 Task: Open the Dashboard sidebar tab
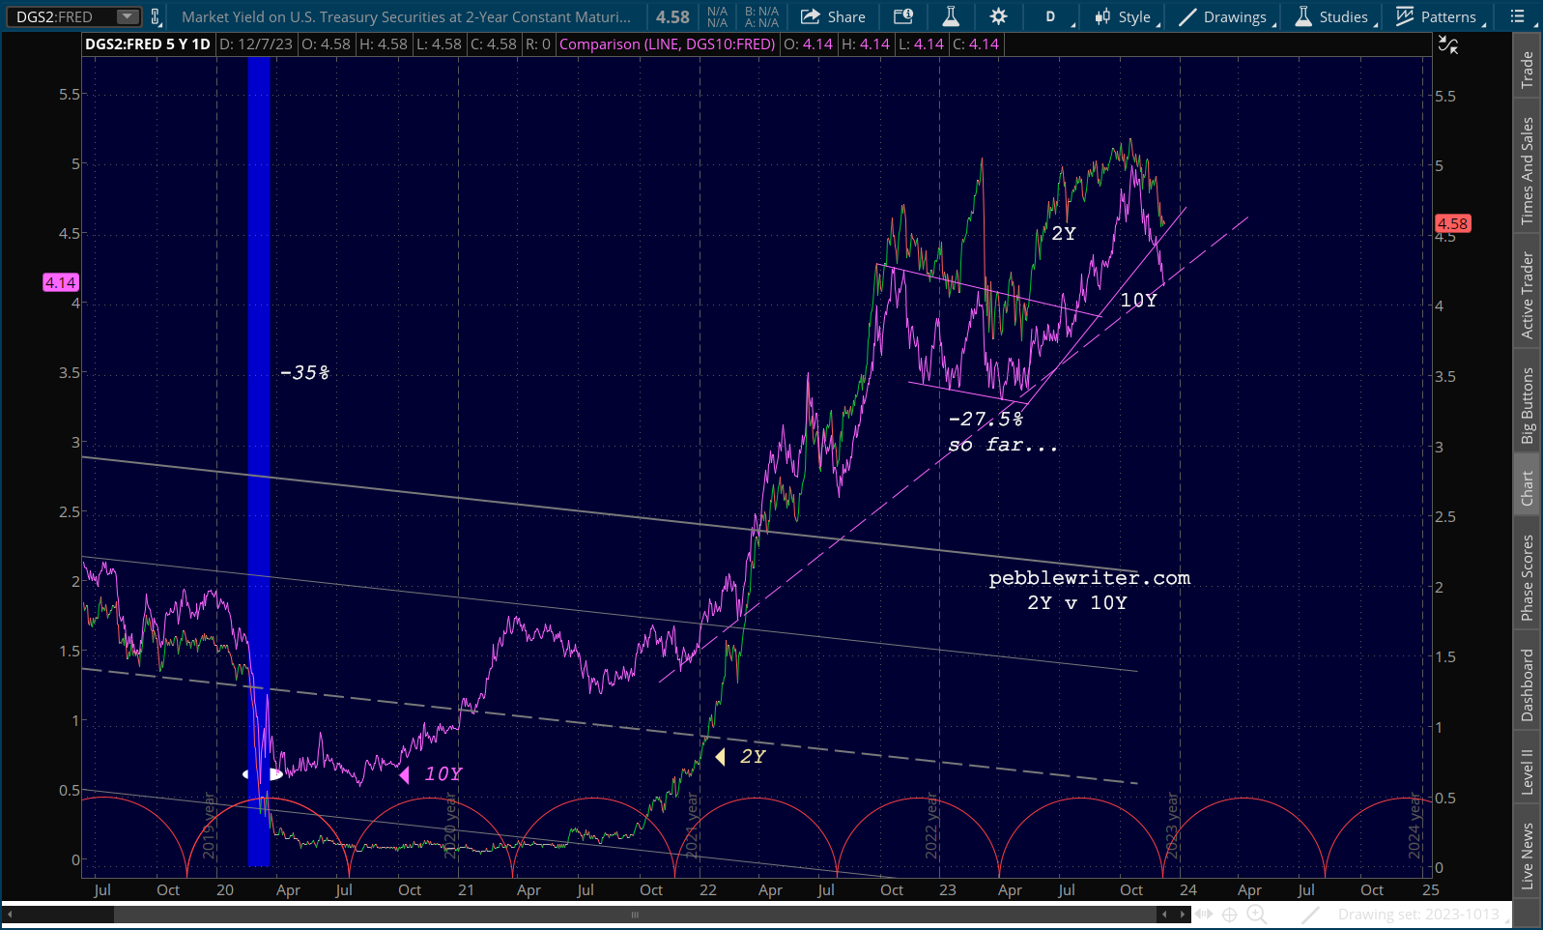(x=1527, y=684)
